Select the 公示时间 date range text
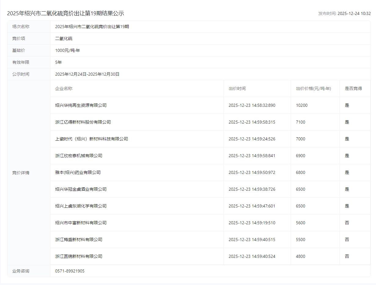 tap(87, 74)
